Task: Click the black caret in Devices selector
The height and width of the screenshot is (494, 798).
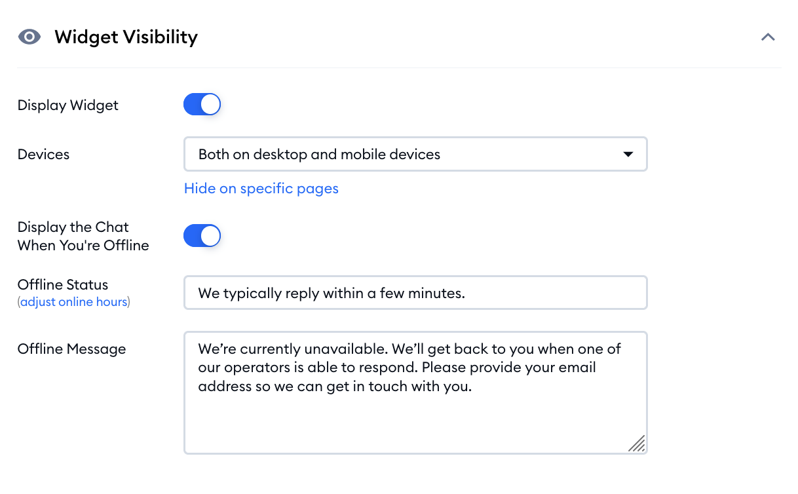Action: pyautogui.click(x=628, y=155)
